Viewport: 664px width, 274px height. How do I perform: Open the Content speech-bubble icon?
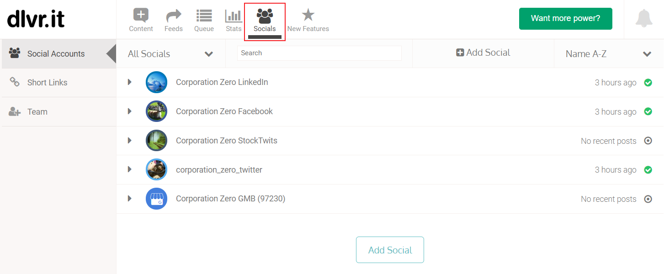141,16
